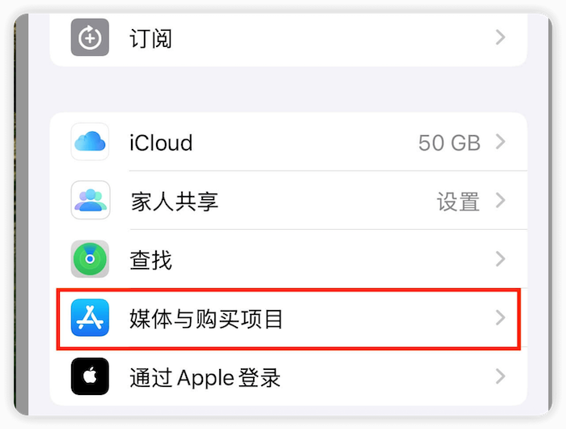Tap the Subscriptions (订阅) icon
The width and height of the screenshot is (566, 429).
90,37
